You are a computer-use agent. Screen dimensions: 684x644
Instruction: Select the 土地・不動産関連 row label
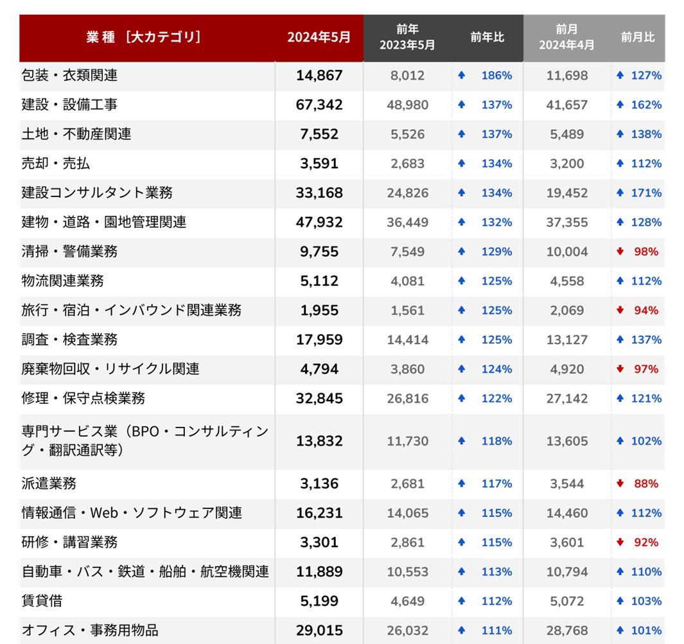tap(76, 134)
